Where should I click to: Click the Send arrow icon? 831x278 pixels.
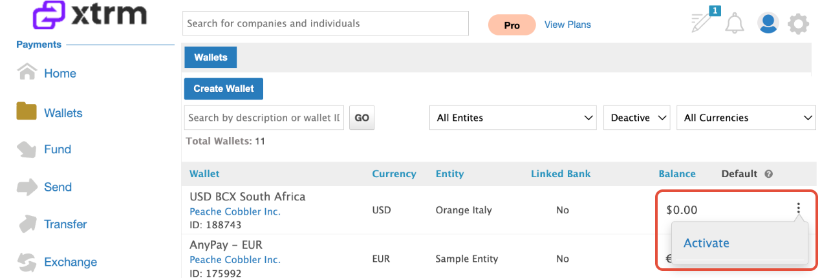[27, 187]
